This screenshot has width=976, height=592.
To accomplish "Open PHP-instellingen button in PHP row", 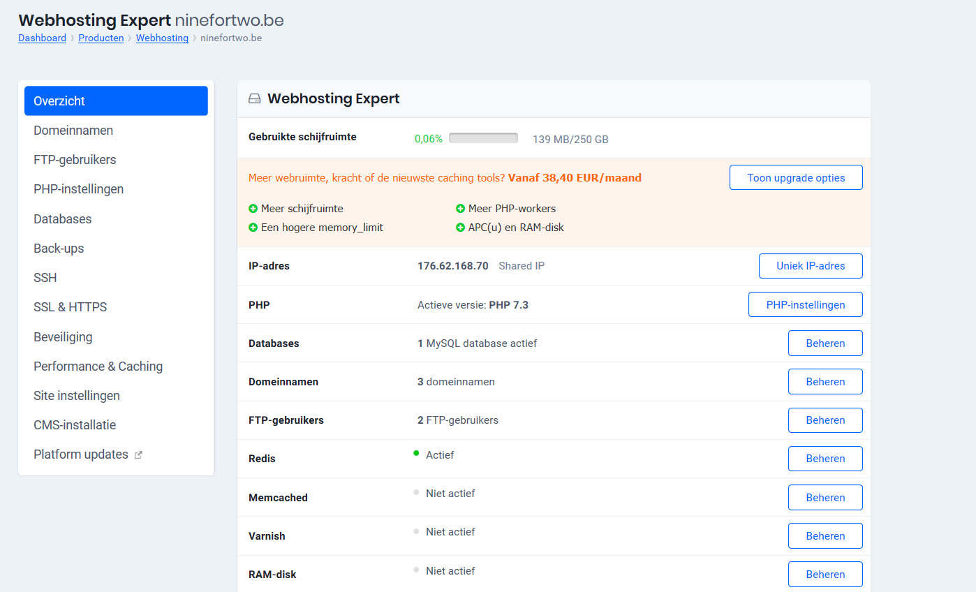I will (805, 305).
